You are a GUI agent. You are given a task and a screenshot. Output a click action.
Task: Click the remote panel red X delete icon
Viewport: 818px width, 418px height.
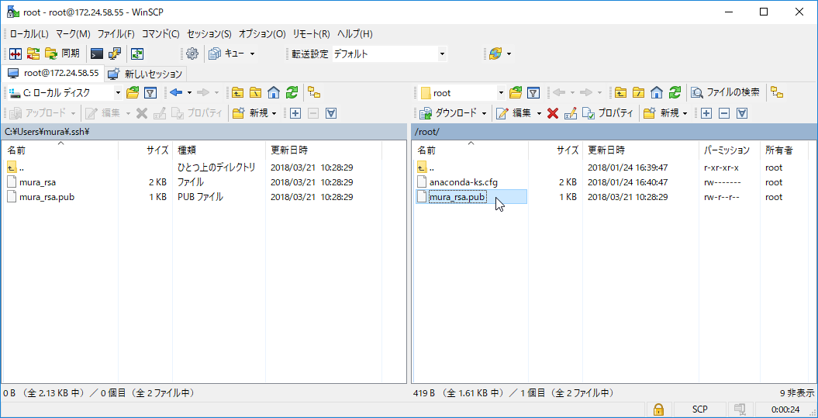[553, 112]
